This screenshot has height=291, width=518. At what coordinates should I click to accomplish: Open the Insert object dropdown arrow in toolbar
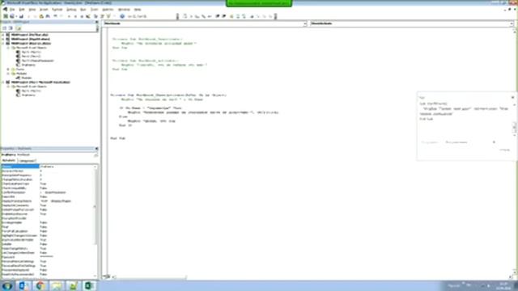(16, 16)
